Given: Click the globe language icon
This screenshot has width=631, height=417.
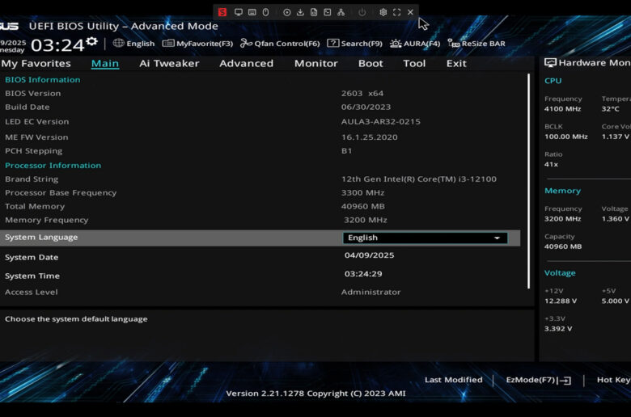Looking at the screenshot, I should click(x=118, y=43).
